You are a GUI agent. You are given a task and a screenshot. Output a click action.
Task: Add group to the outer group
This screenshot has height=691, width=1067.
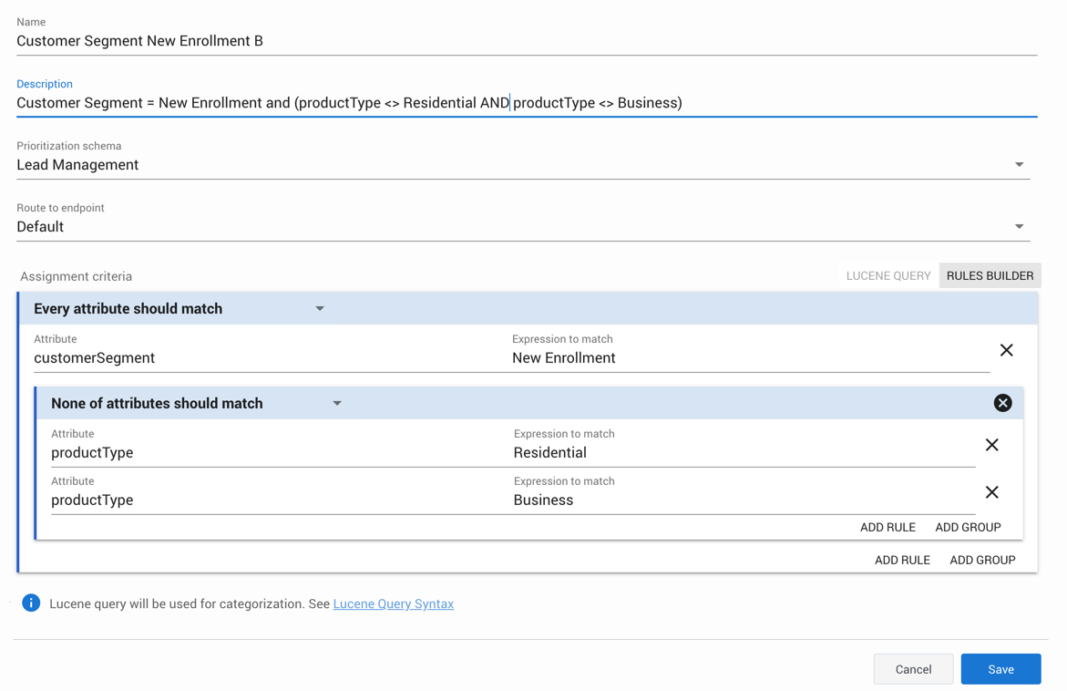(982, 560)
